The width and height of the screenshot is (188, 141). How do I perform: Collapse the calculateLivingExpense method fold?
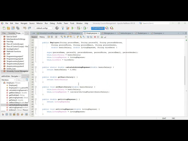pos(36,67)
